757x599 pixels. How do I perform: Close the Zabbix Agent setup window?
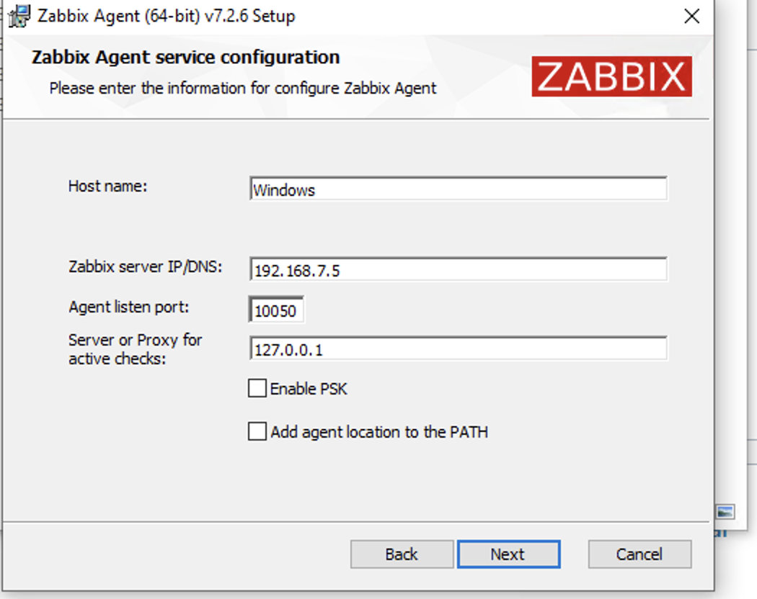coord(691,15)
